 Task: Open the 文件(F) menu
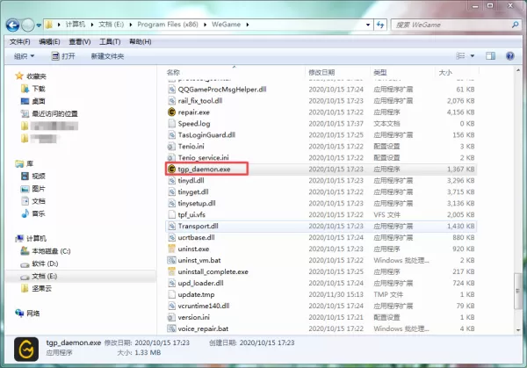[x=20, y=41]
